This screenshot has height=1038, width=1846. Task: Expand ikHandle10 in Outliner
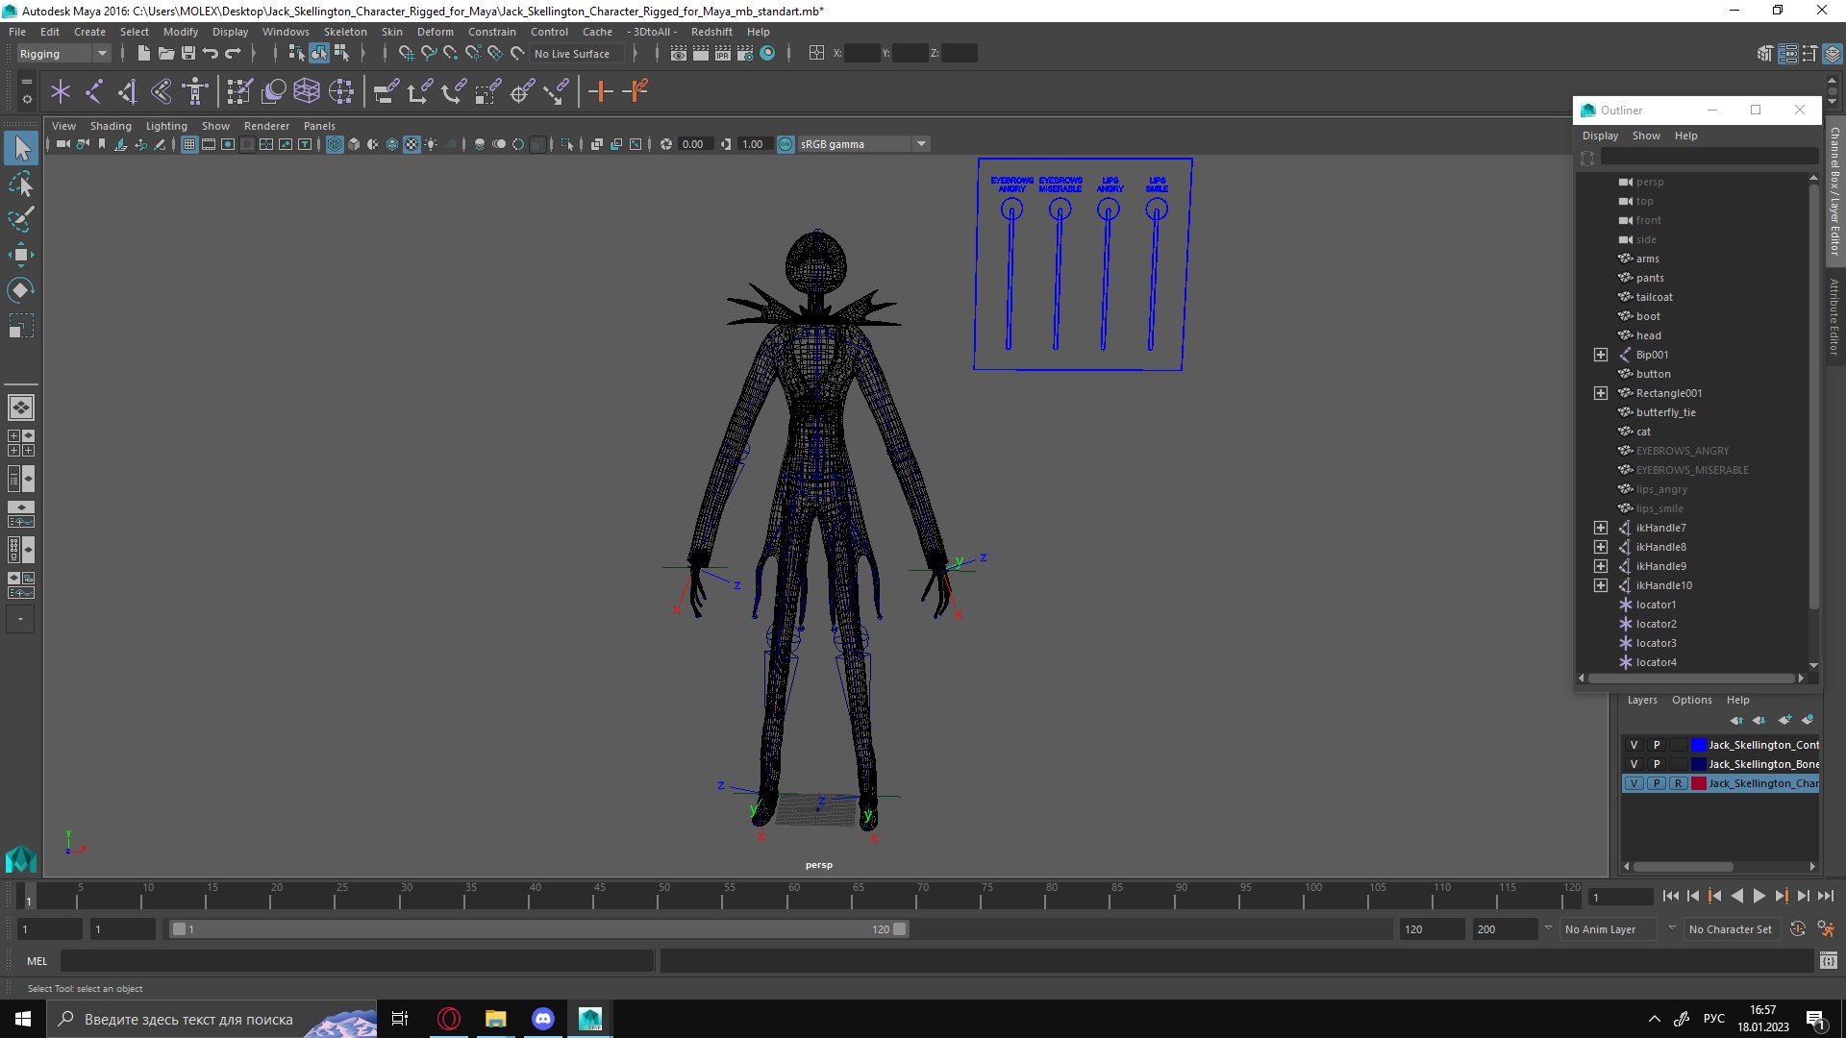point(1600,585)
